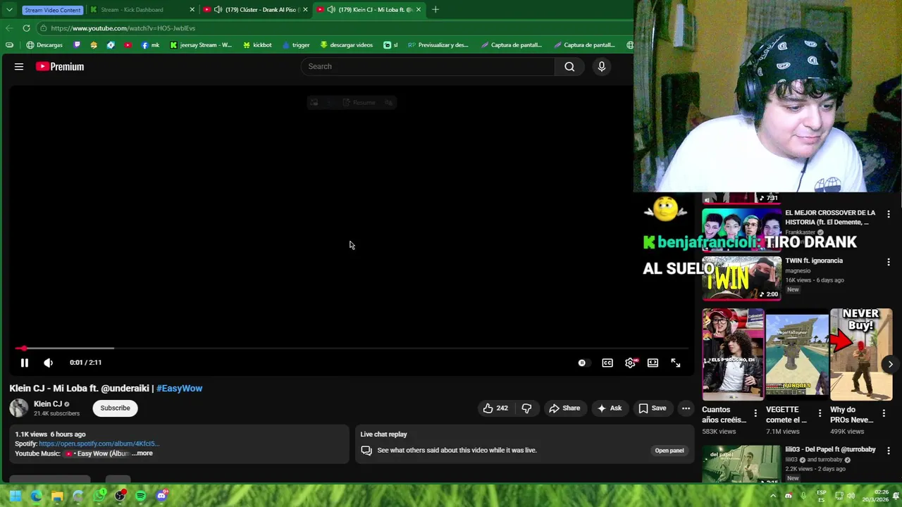This screenshot has width=902, height=507.
Task: Seek on the video progress bar
Action: point(350,348)
